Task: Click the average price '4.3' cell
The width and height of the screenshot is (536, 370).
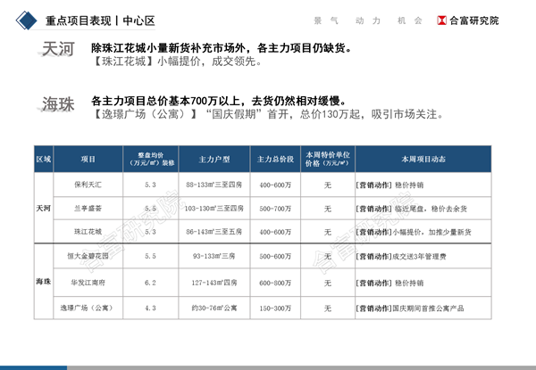Action: pos(151,308)
